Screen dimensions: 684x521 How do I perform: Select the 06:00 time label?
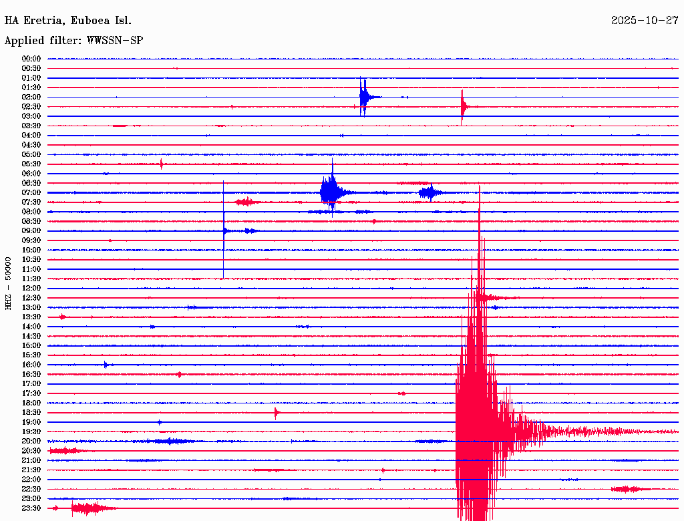point(31,173)
